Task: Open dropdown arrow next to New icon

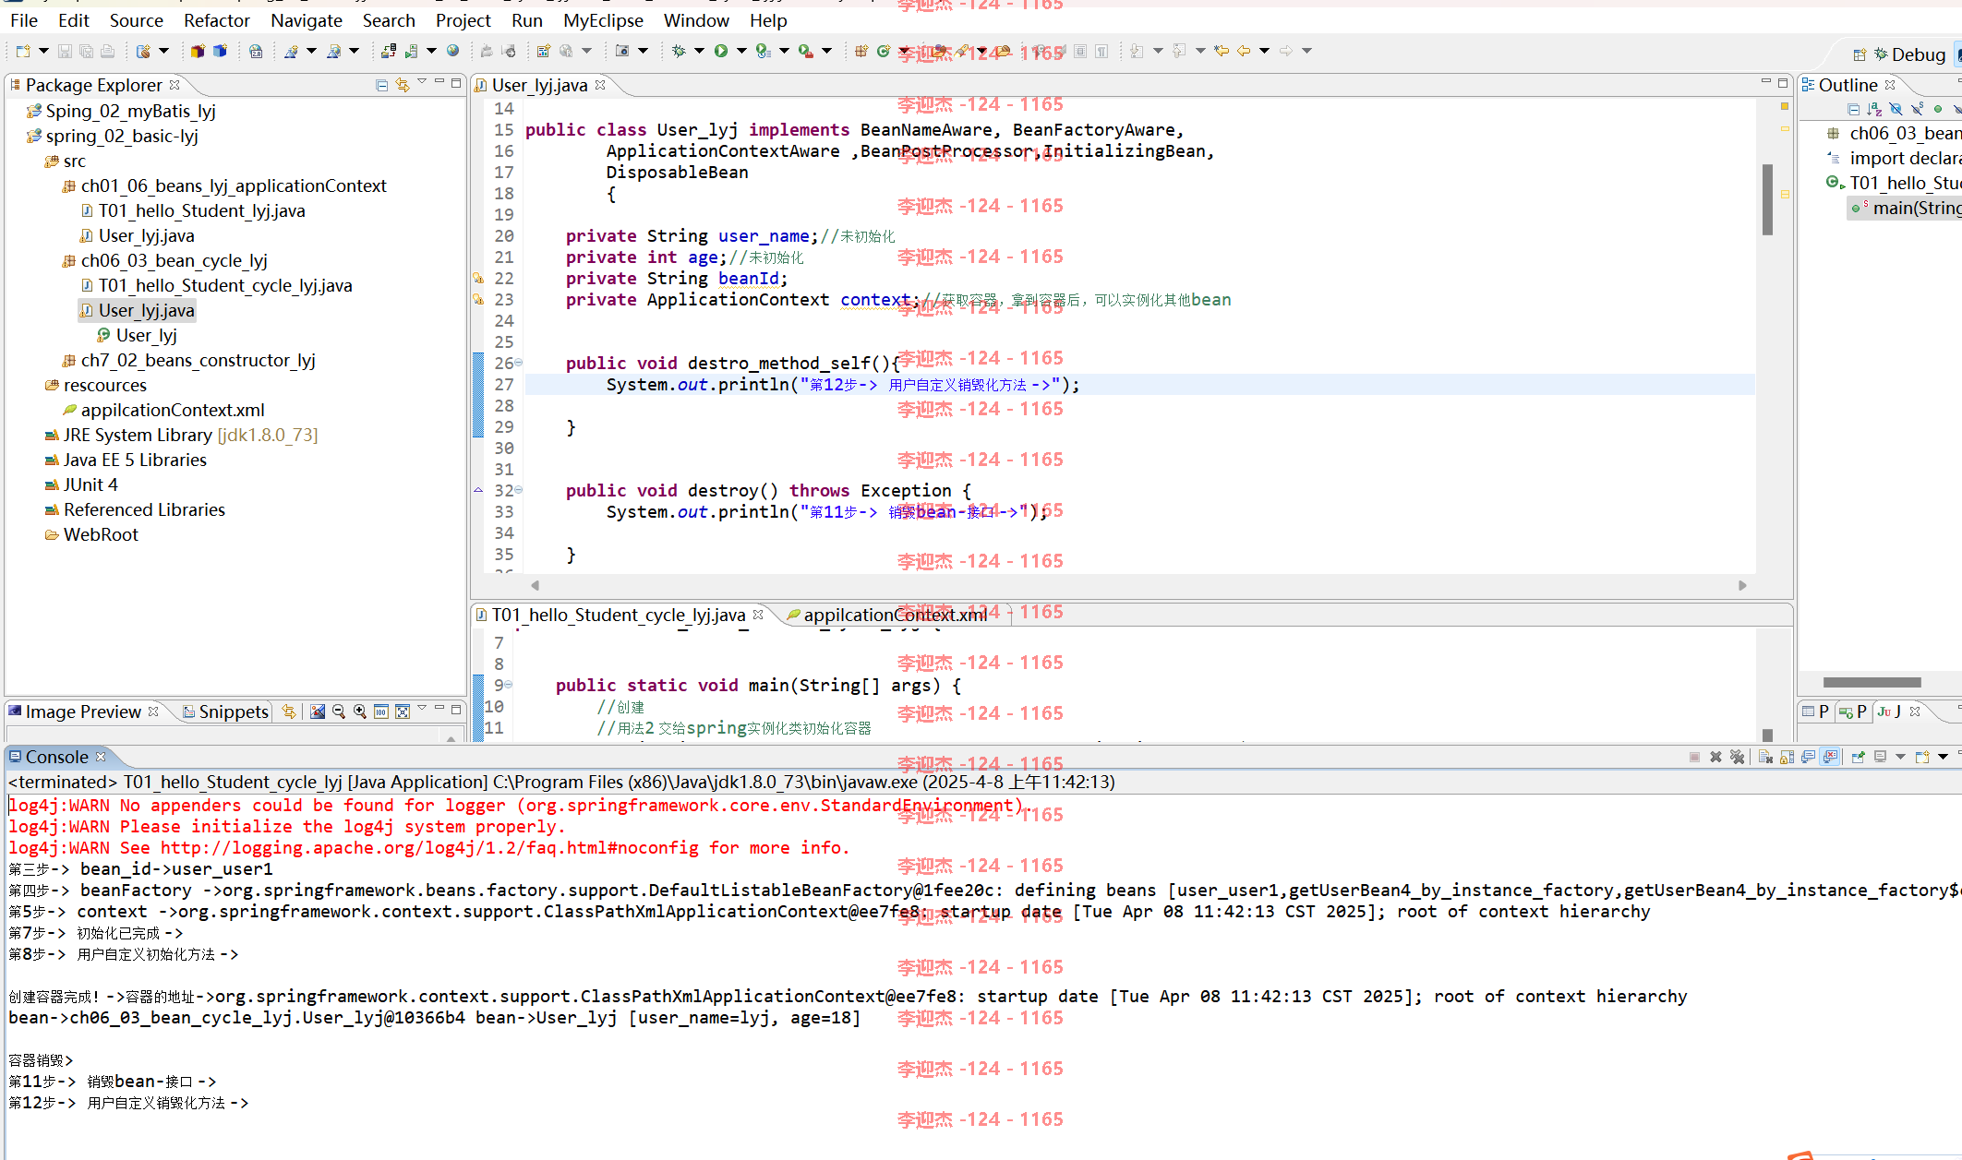Action: 43,52
